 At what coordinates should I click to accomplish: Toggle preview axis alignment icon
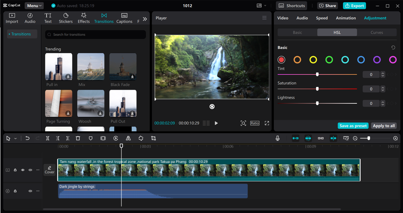[x=333, y=138]
